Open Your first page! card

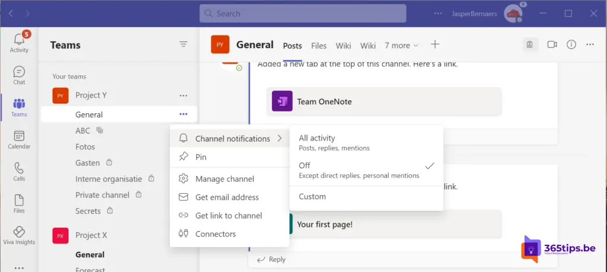tap(395, 225)
